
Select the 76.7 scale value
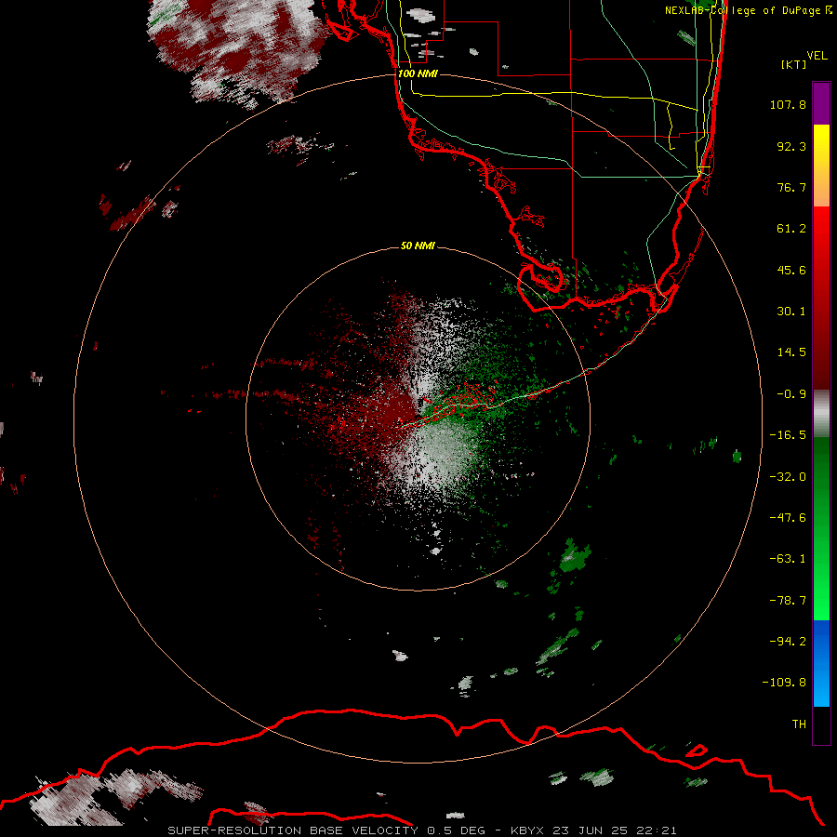[791, 187]
